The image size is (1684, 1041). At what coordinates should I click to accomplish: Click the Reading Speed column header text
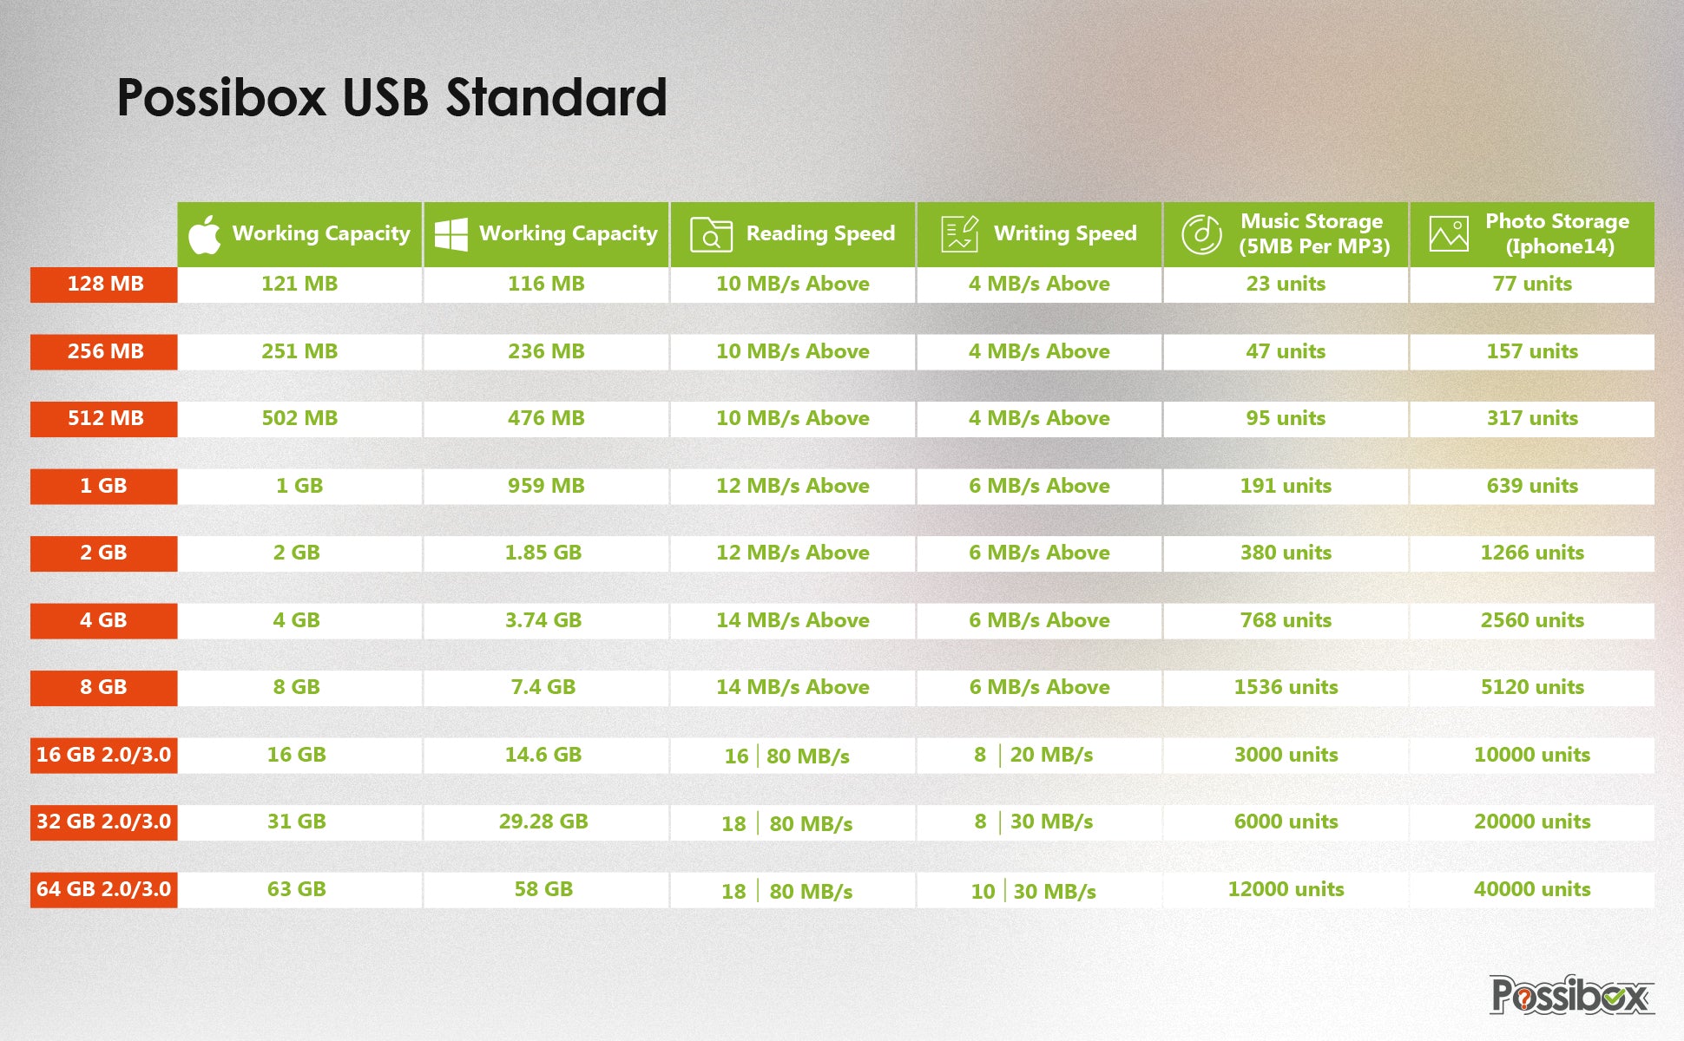(820, 233)
